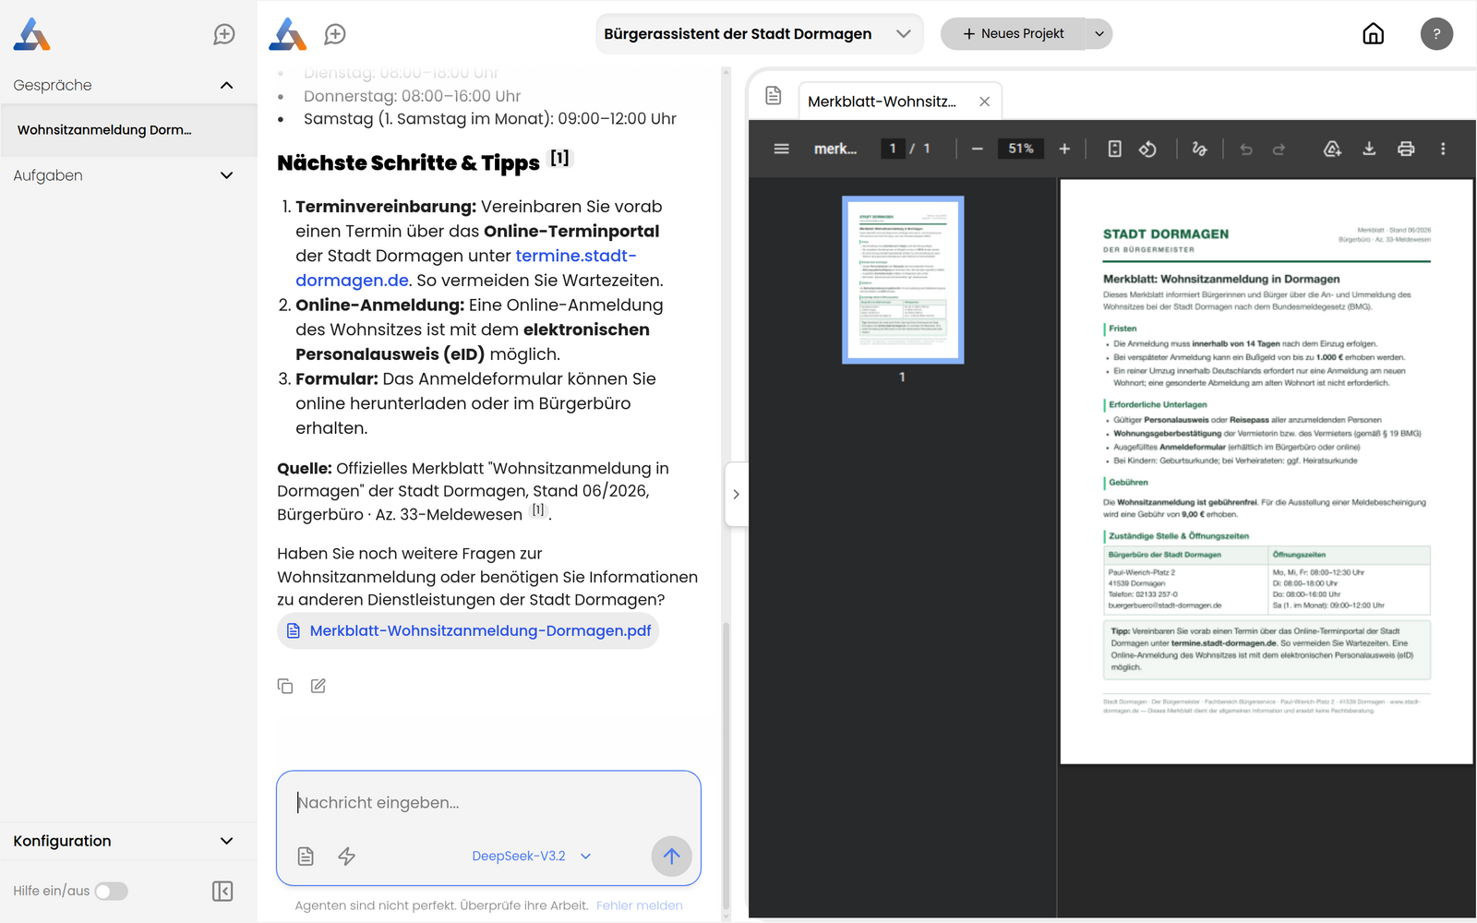Attach a document to the message
This screenshot has width=1477, height=923.
[306, 857]
